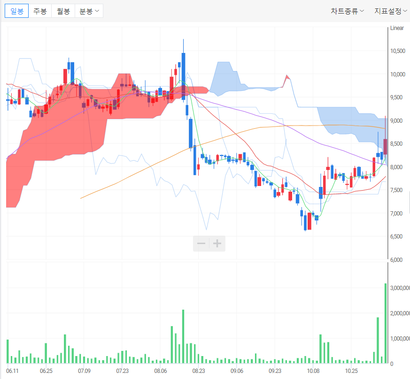The image size is (410, 379).
Task: Open the 지표설정 indicator settings dropdown
Action: tap(391, 11)
